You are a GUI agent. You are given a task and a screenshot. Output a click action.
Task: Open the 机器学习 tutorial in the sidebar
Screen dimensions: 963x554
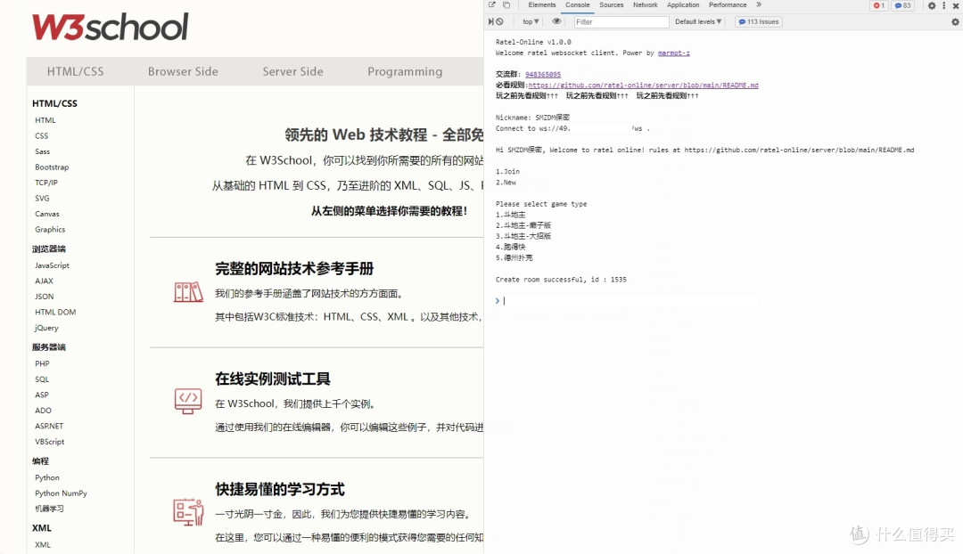[x=49, y=509]
